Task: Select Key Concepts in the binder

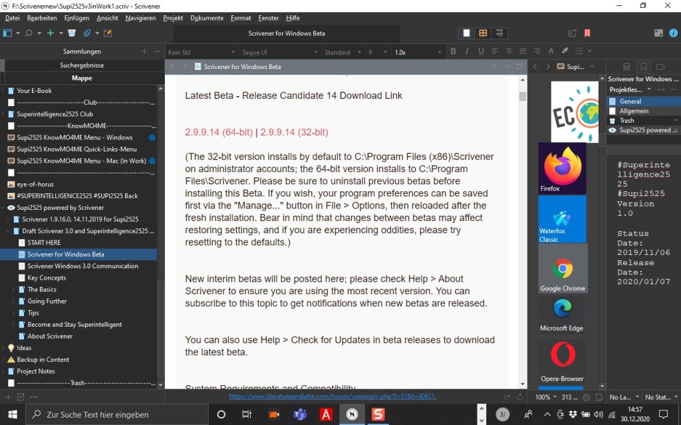Action: (47, 278)
